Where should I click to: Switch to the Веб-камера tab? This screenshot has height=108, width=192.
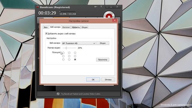(x=55, y=27)
